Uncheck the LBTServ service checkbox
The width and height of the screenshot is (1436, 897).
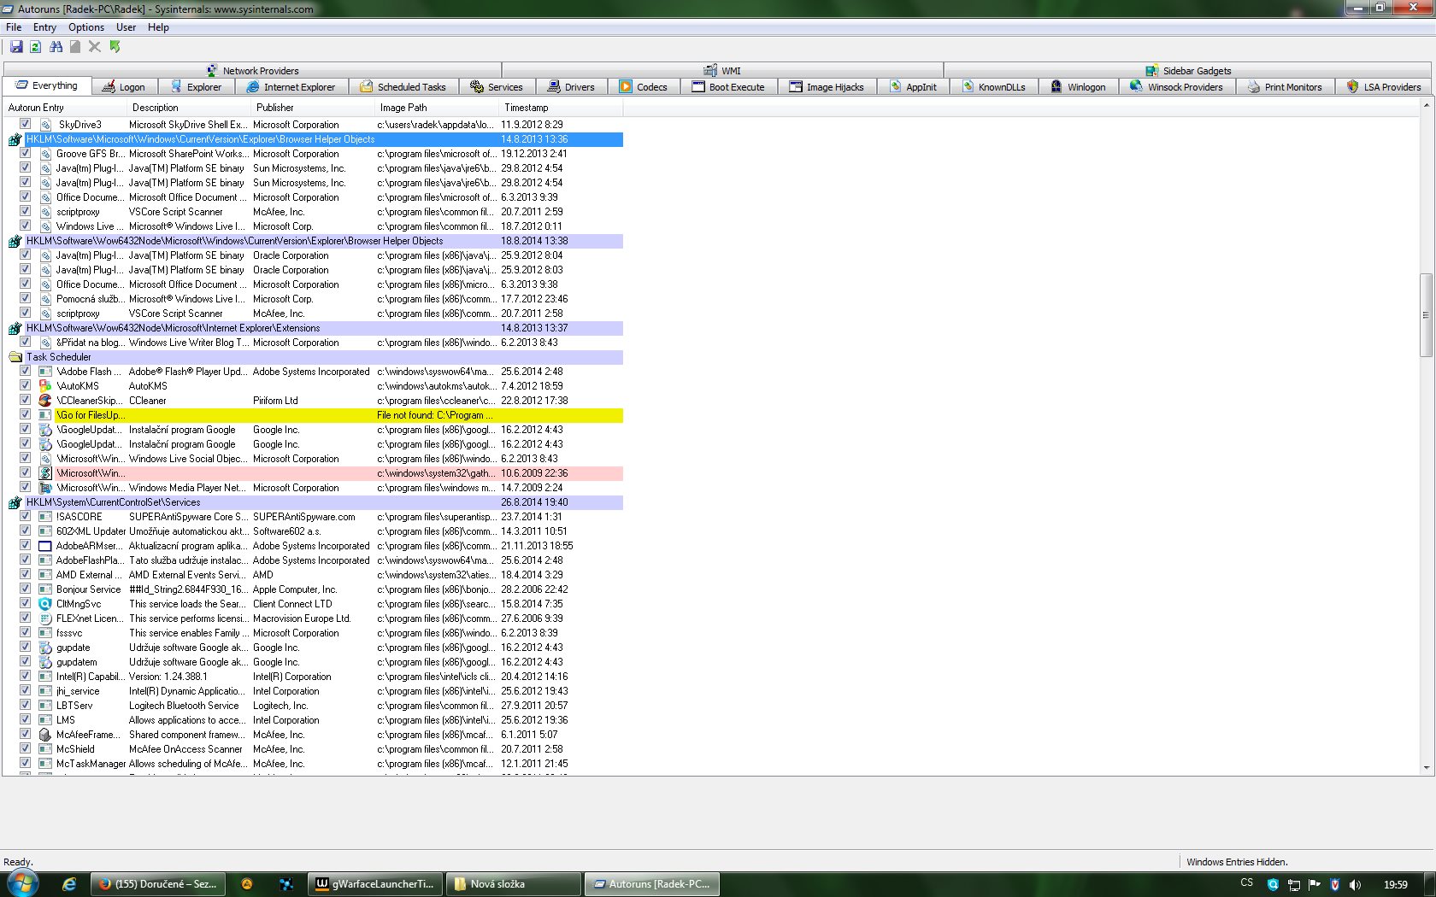click(x=26, y=706)
